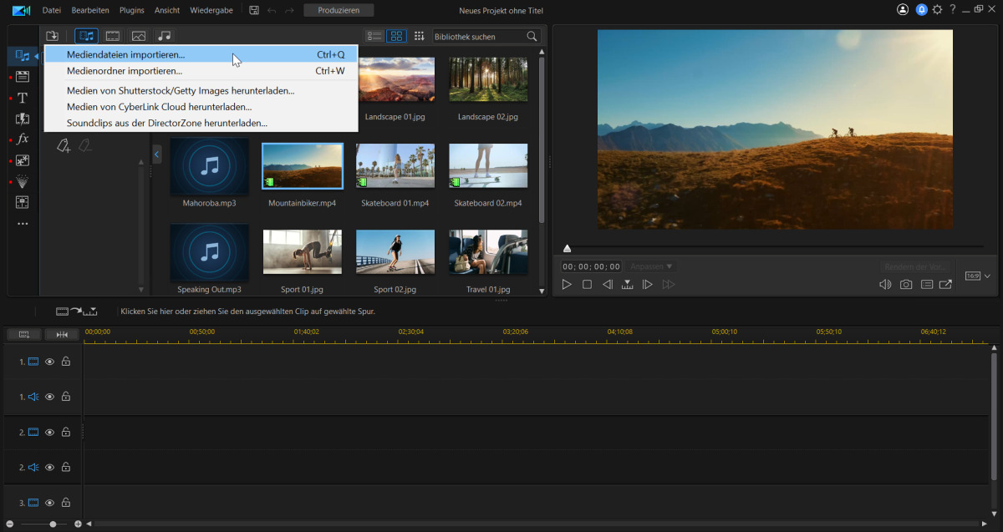Lock audio track 2
Viewport: 1003px width, 532px height.
66,468
